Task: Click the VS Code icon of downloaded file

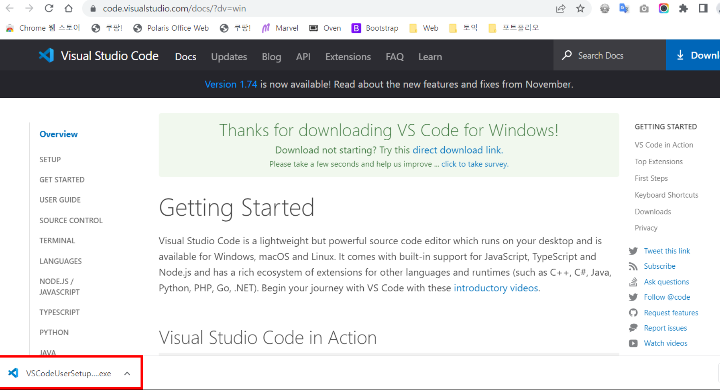Action: coord(13,373)
